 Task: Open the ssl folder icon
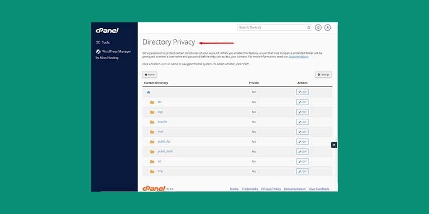pyautogui.click(x=152, y=162)
